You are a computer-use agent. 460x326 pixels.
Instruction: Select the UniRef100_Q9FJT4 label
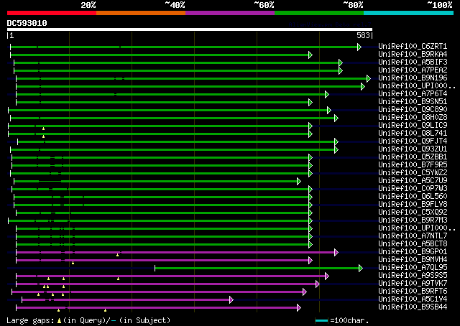pyautogui.click(x=413, y=141)
